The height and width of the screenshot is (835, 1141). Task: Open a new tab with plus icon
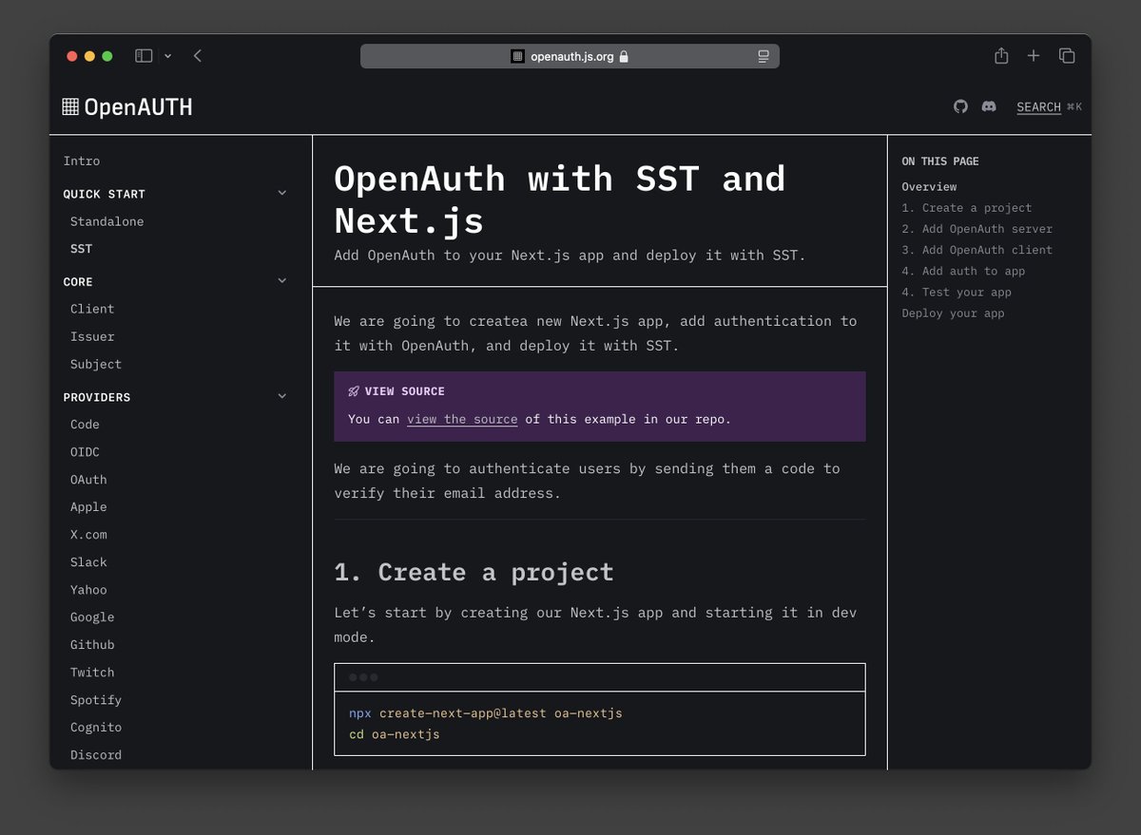[1034, 56]
